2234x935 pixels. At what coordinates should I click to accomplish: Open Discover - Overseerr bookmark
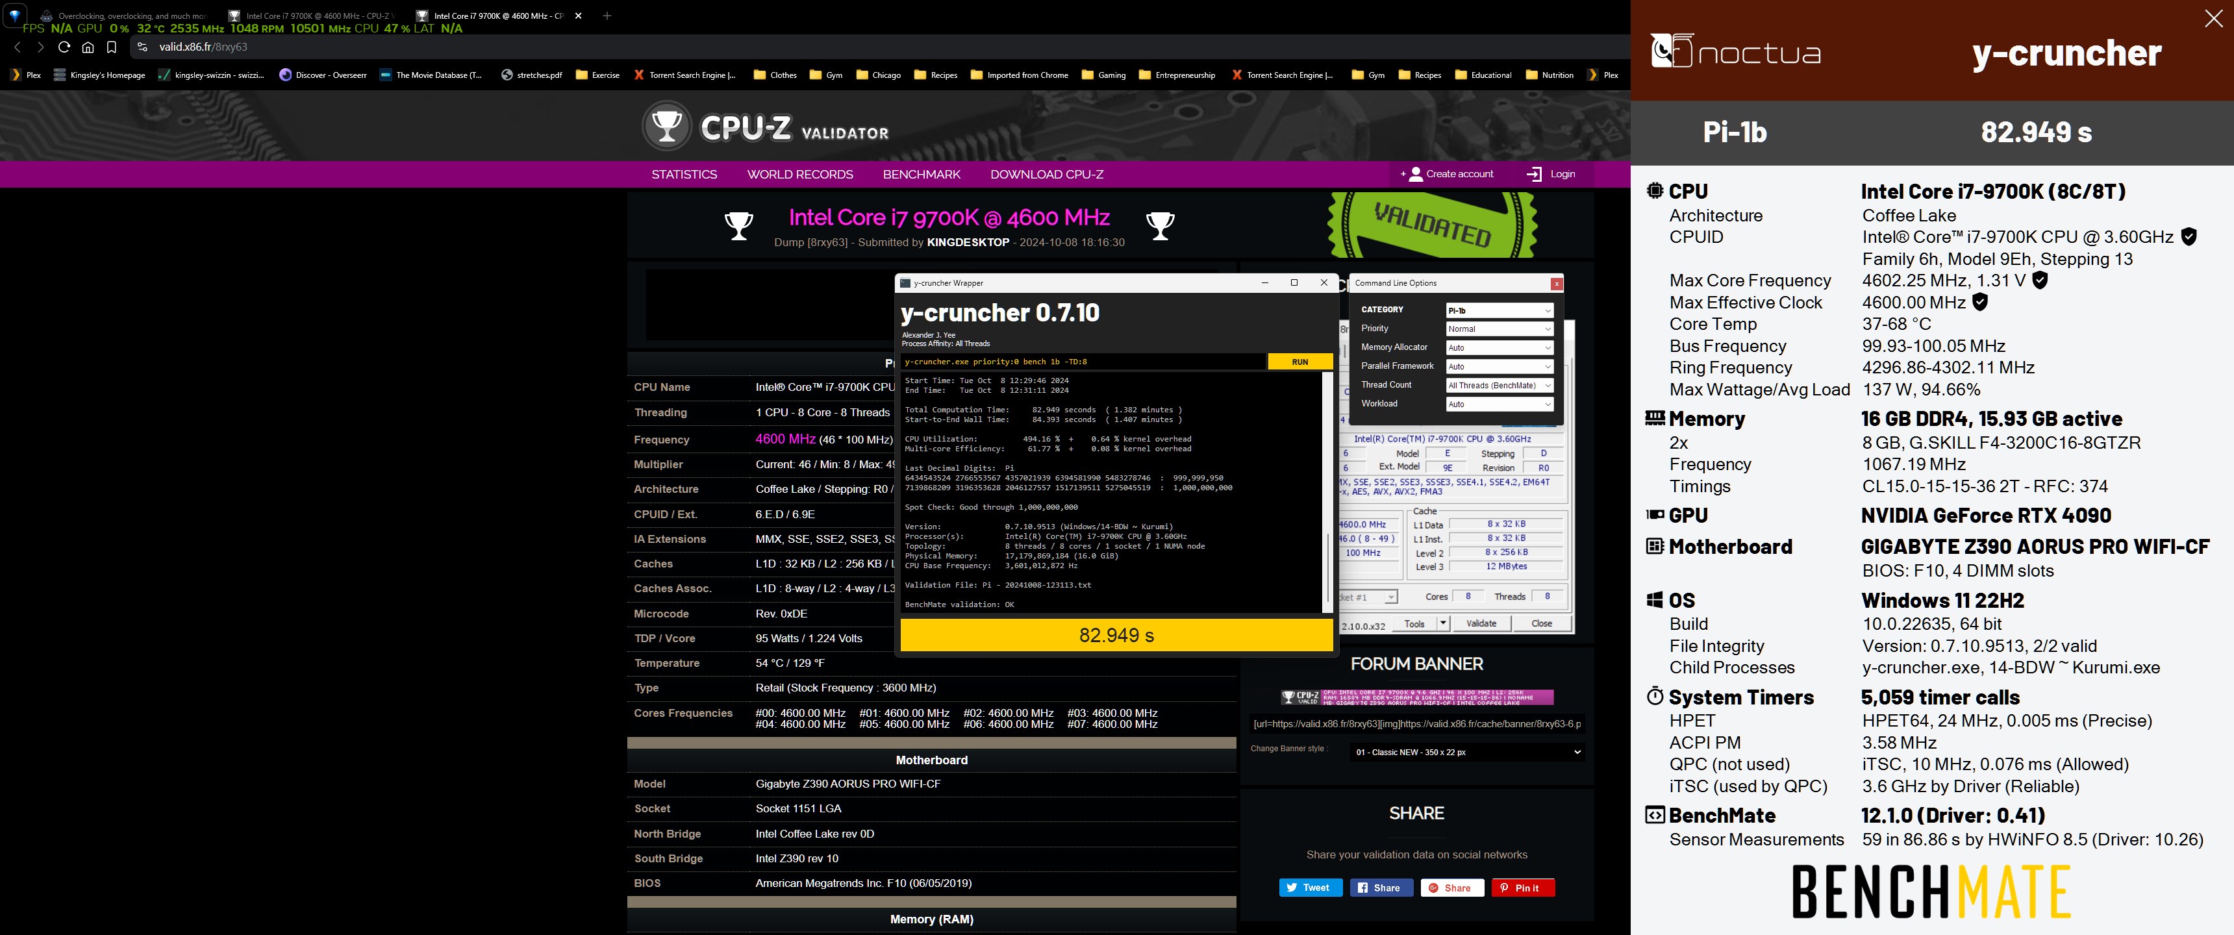(x=323, y=75)
